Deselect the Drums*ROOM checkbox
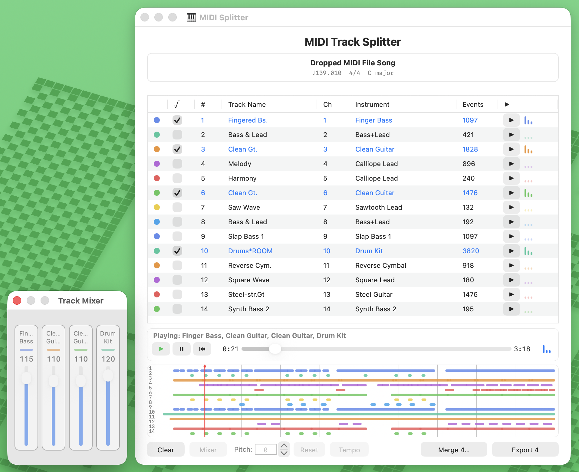Viewport: 579px width, 472px height. tap(177, 251)
